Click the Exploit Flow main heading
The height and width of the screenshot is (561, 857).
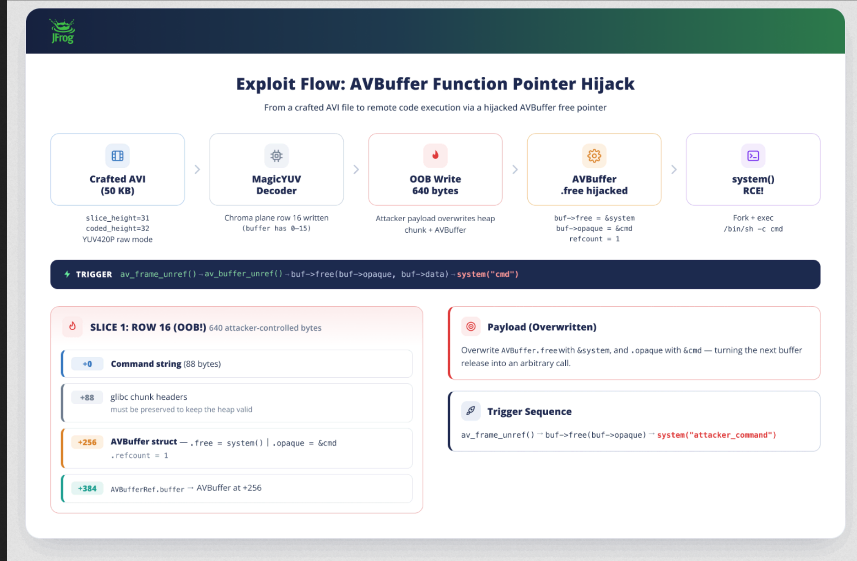pyautogui.click(x=435, y=84)
